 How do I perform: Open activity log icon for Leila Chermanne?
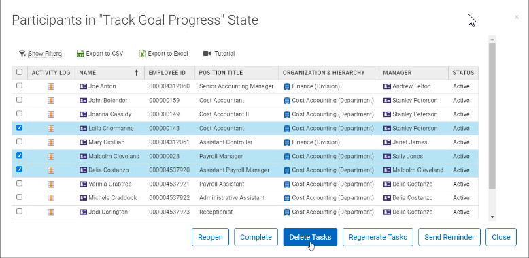(51, 129)
